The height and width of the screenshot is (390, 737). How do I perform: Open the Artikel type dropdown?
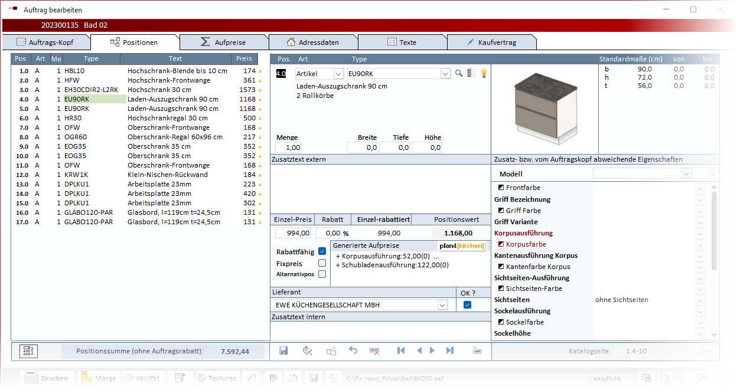point(338,74)
